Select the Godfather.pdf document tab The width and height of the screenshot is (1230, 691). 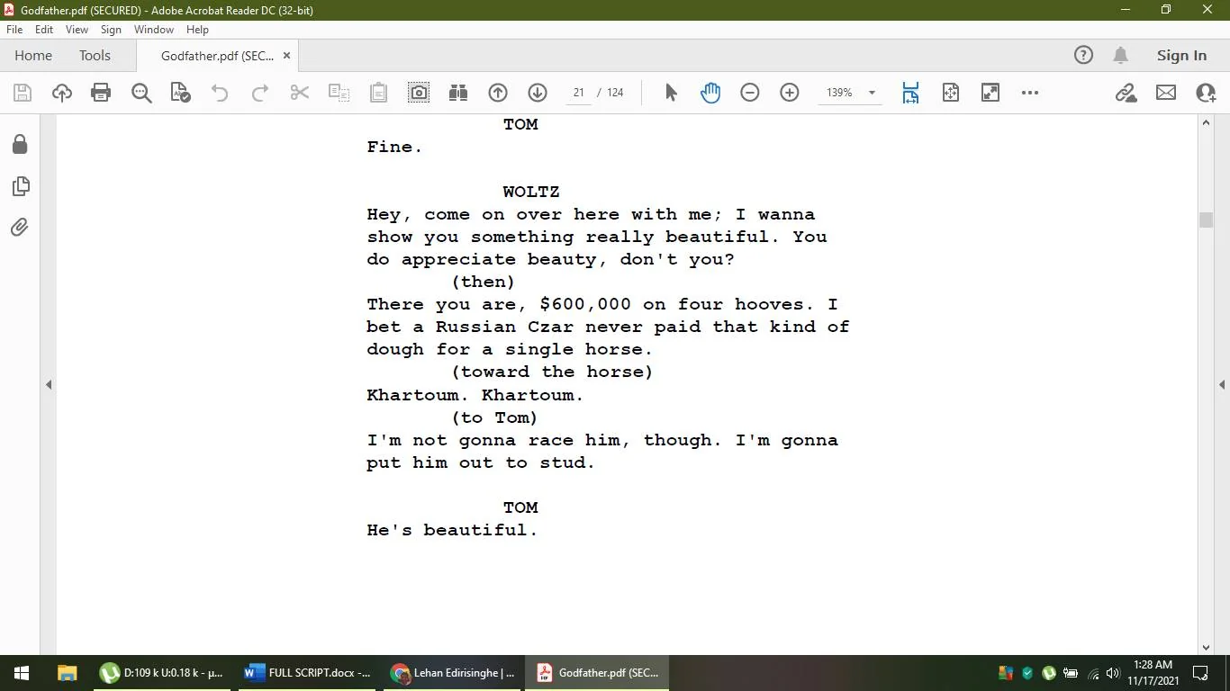point(217,56)
